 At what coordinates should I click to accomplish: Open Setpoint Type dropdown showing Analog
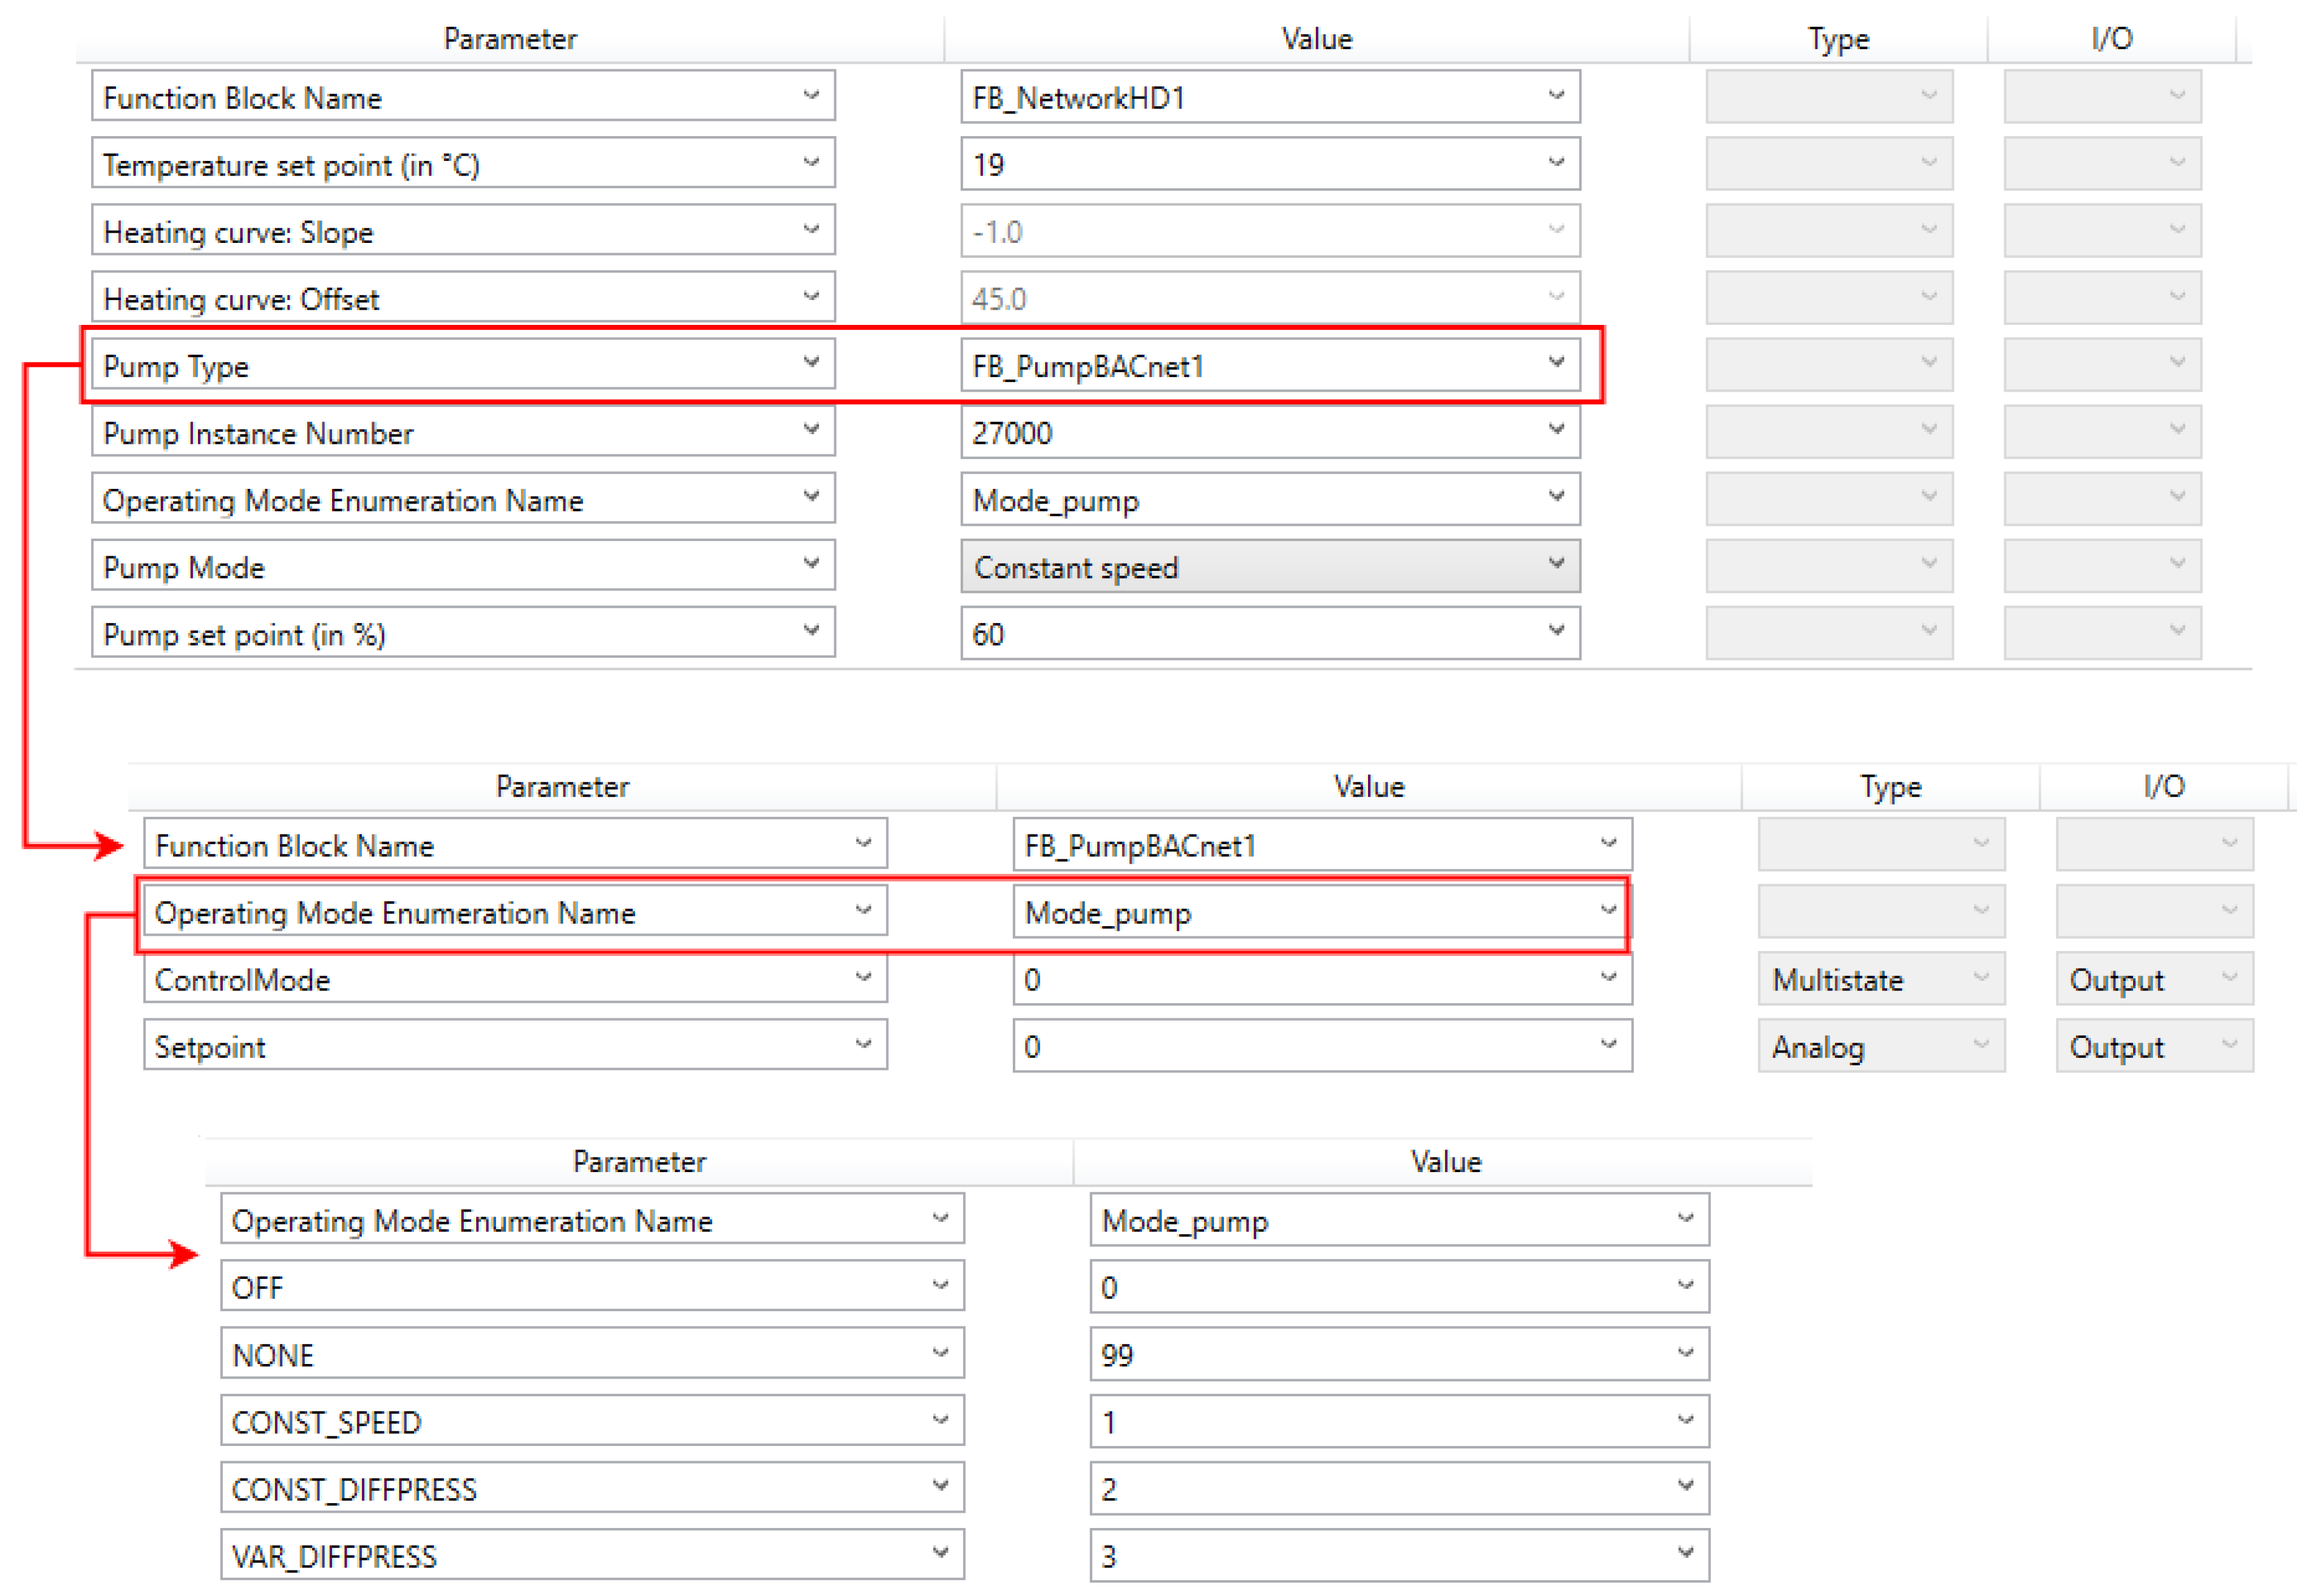[1980, 1046]
